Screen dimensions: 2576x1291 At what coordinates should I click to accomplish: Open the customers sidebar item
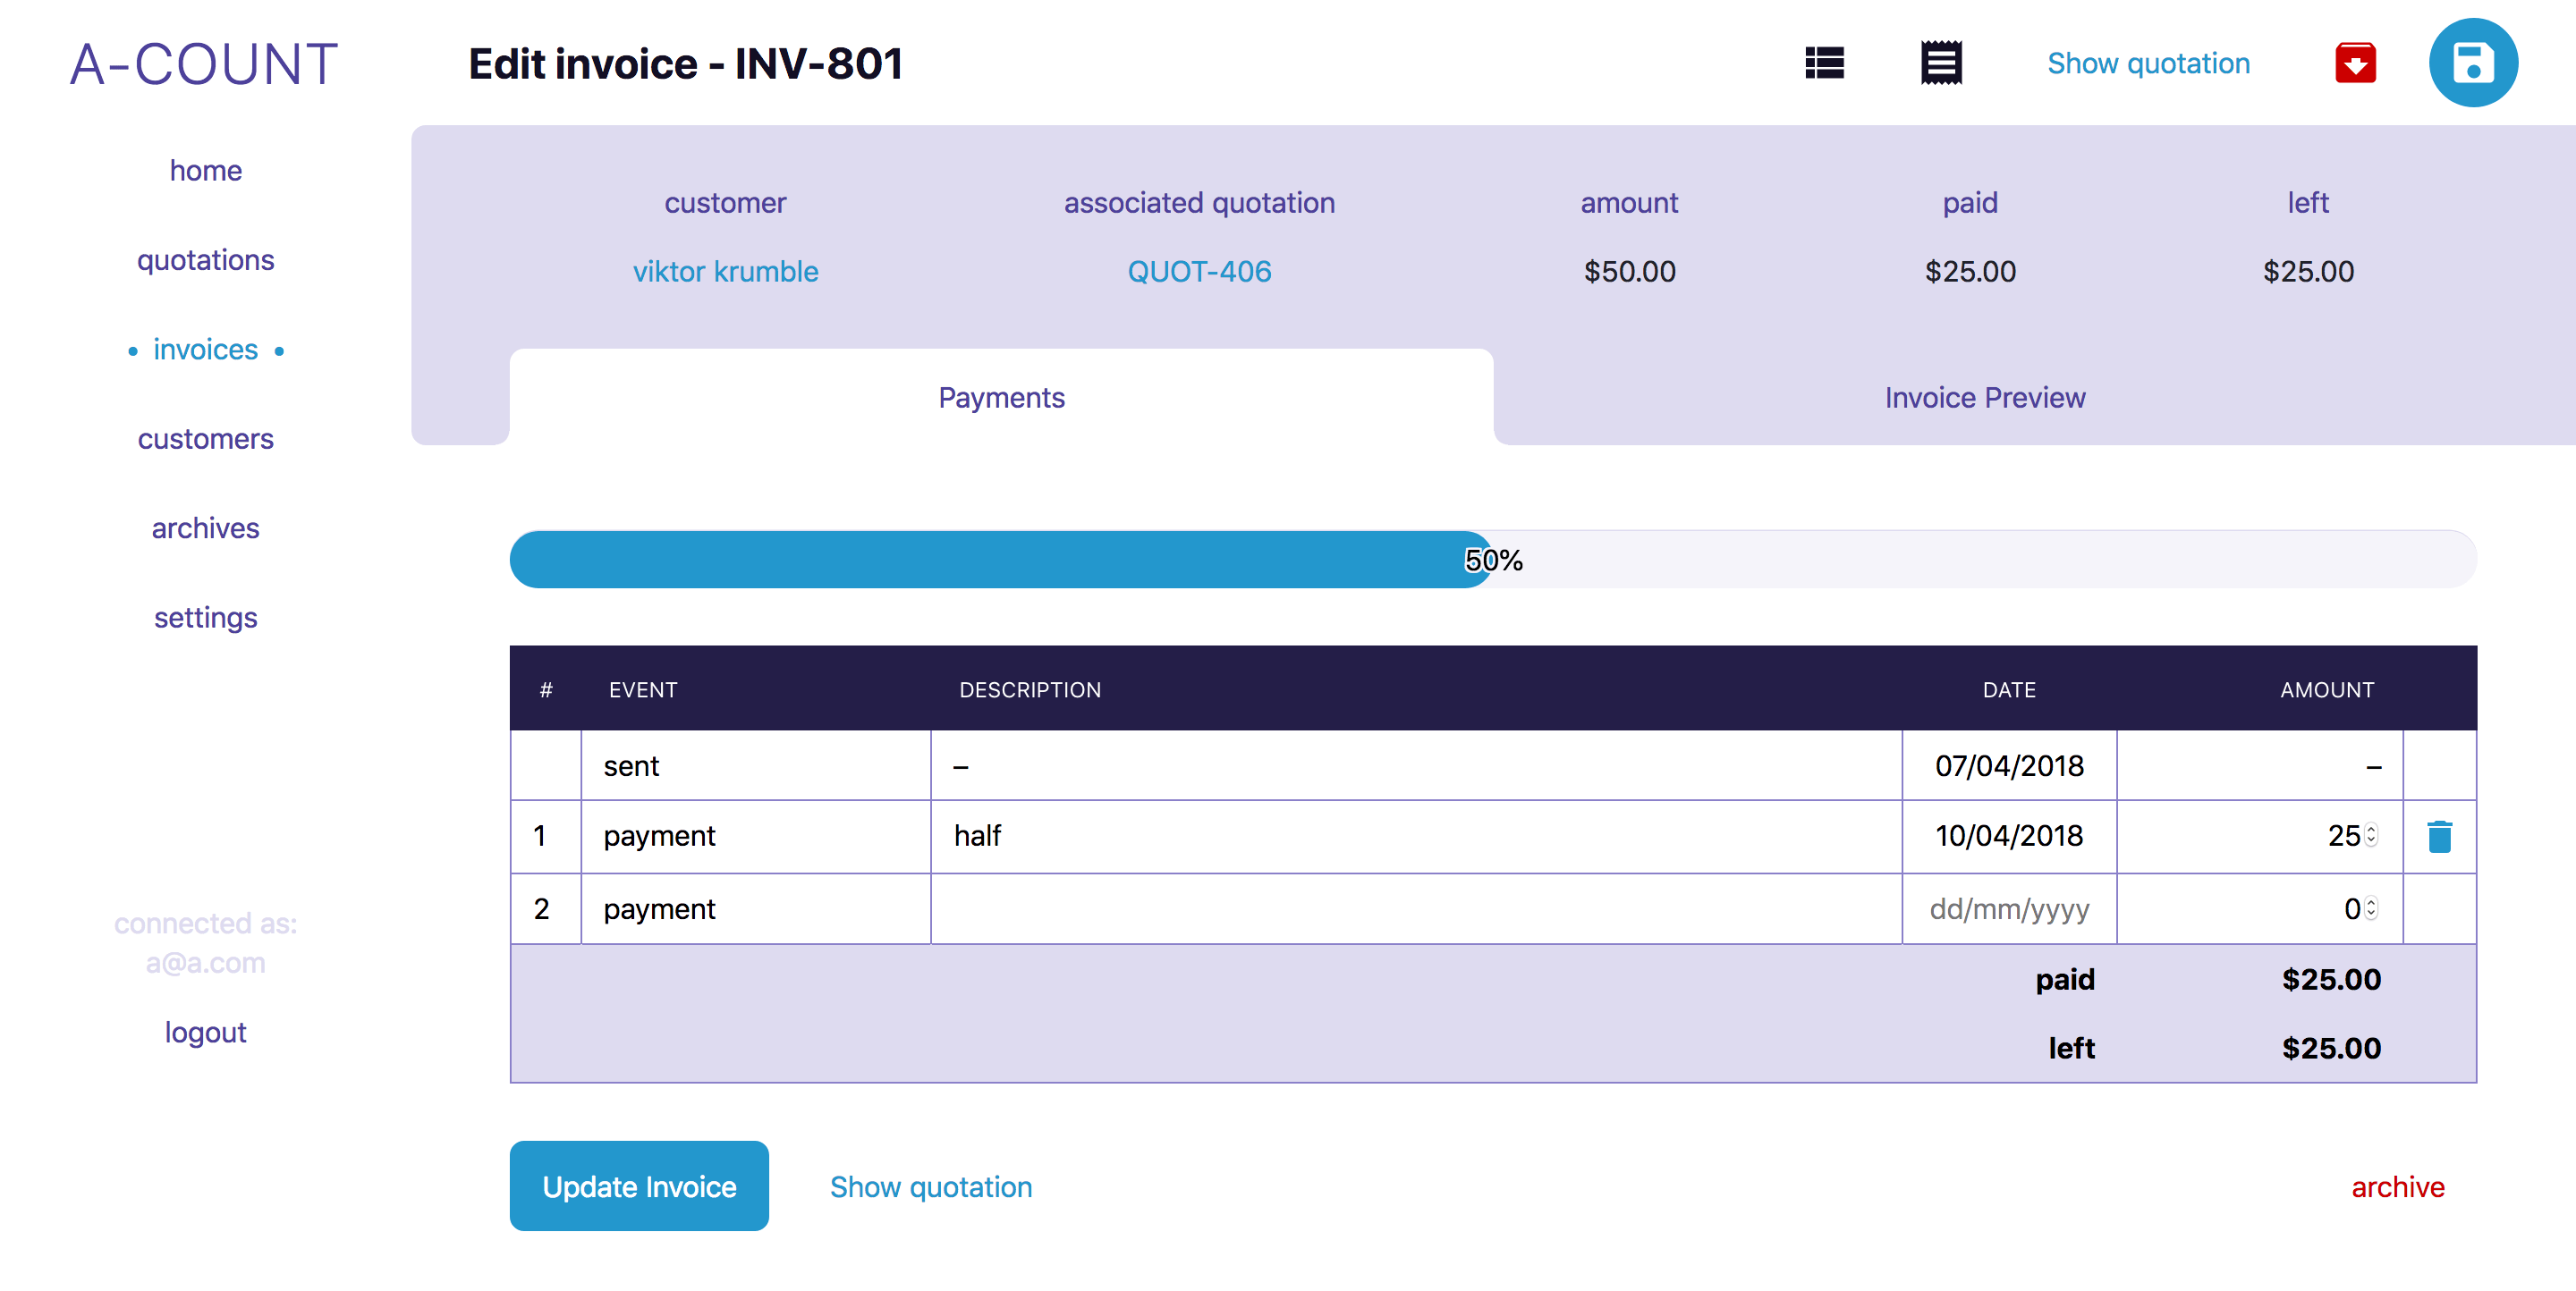pos(205,439)
